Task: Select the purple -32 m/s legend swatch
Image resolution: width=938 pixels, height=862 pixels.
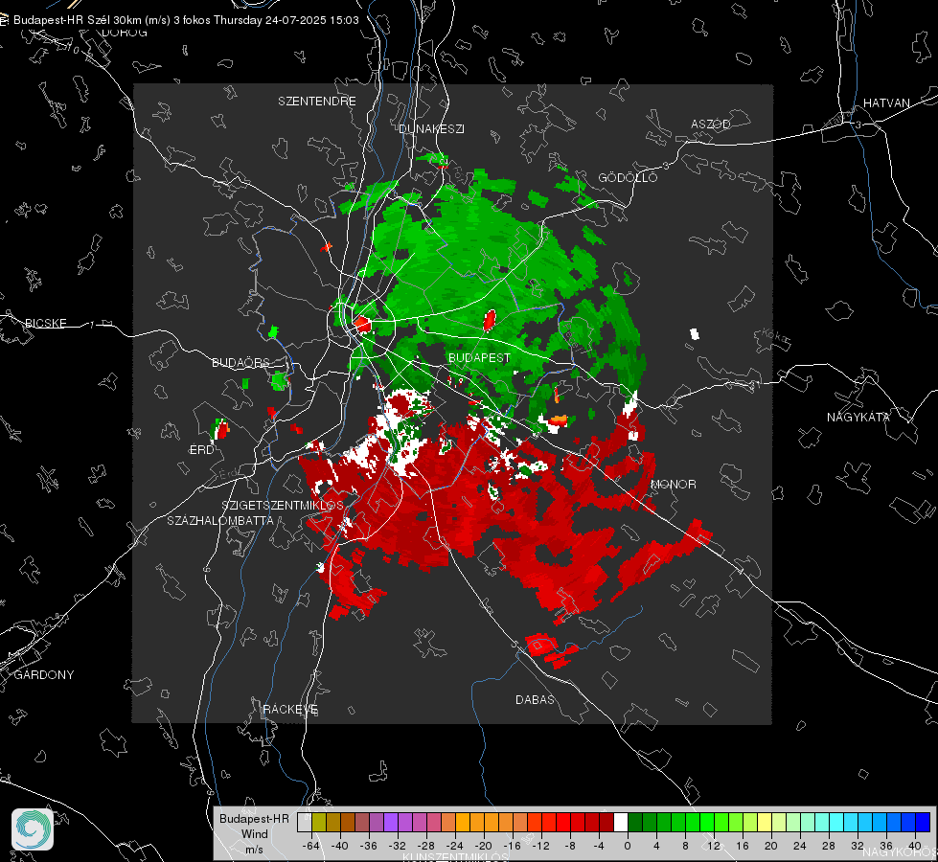Action: pyautogui.click(x=391, y=822)
